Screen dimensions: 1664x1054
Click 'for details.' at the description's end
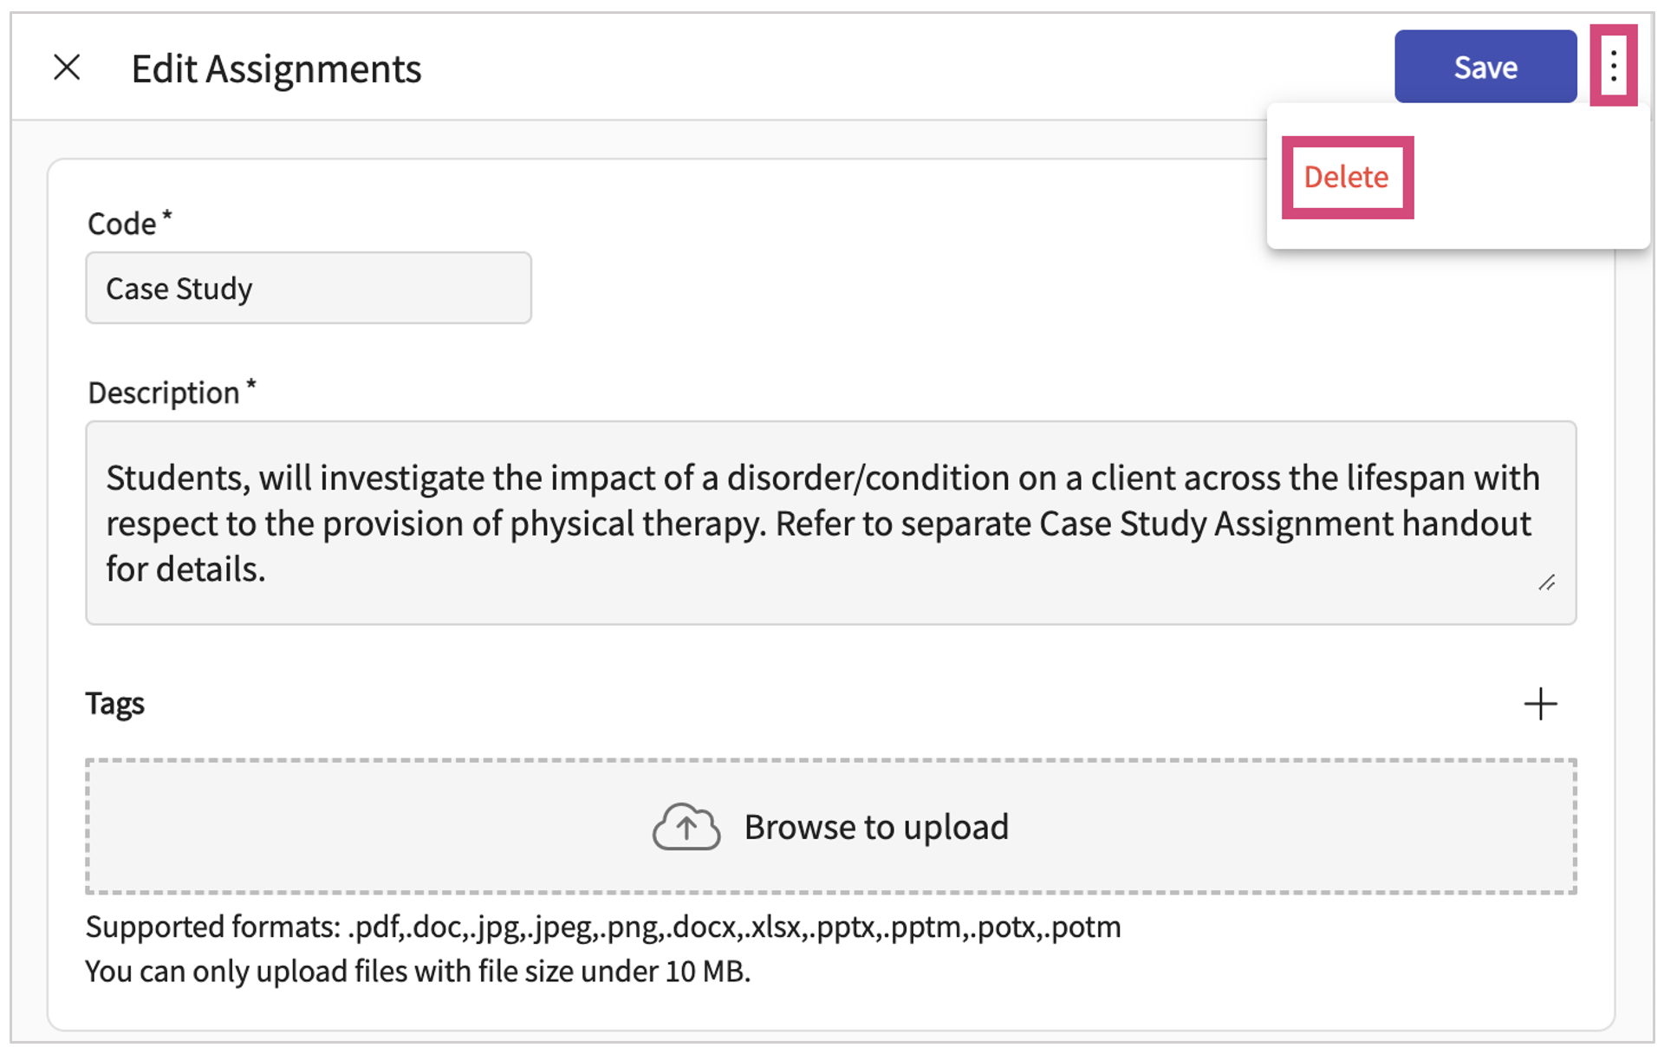point(185,569)
